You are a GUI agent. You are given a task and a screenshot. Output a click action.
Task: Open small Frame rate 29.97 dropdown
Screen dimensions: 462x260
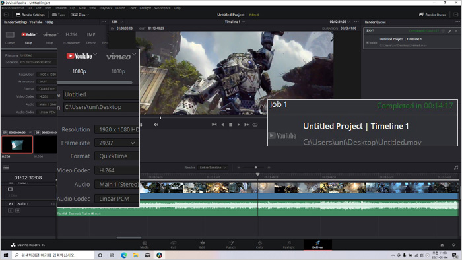tap(47, 82)
